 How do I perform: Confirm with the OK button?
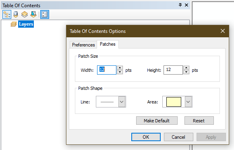(146, 137)
